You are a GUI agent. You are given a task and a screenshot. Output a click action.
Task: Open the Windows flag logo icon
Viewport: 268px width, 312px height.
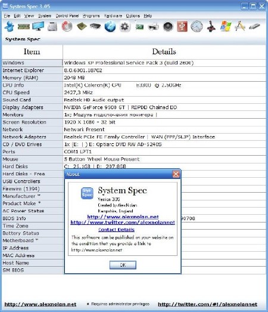[x=226, y=26]
